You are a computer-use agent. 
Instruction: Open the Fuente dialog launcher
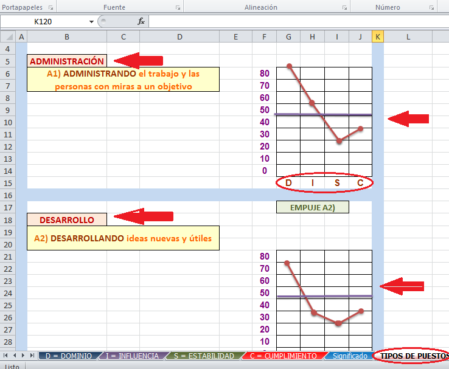pos(178,8)
